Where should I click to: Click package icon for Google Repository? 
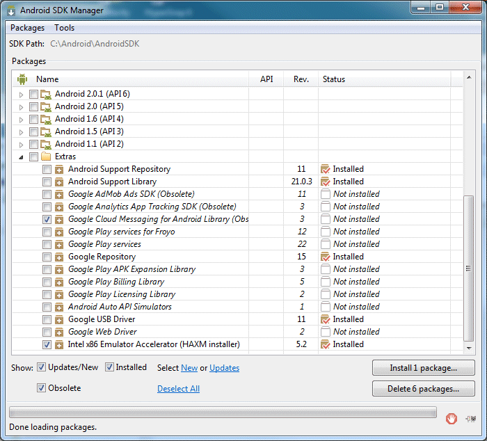point(59,257)
